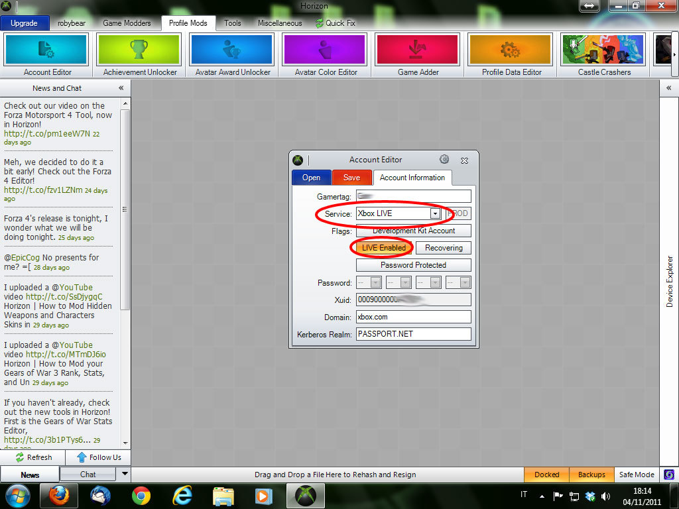679x509 pixels.
Task: Open the Castle Crashers tool tile
Action: point(603,56)
